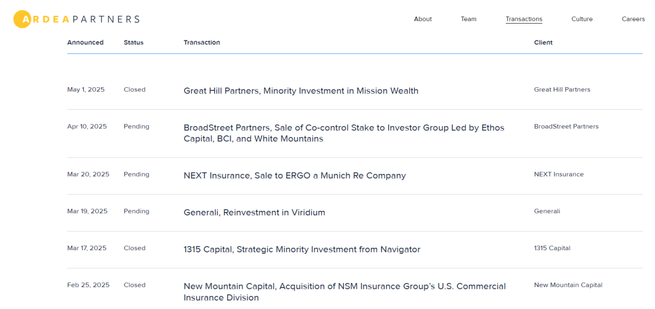Screen dimensions: 655x309
Task: Open Generali reinvestment in Viridium transaction
Action: coord(254,213)
